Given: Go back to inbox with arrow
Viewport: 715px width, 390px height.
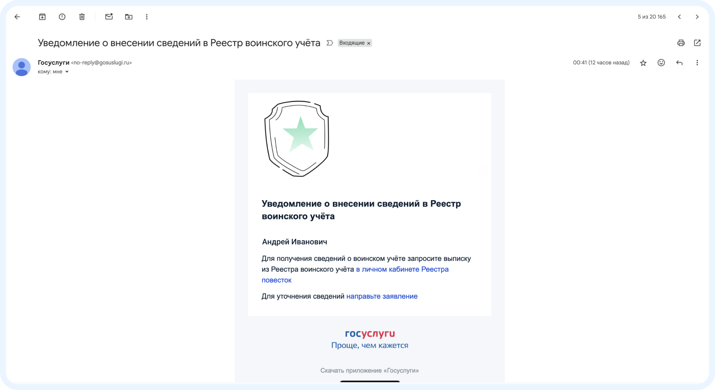Looking at the screenshot, I should tap(17, 17).
